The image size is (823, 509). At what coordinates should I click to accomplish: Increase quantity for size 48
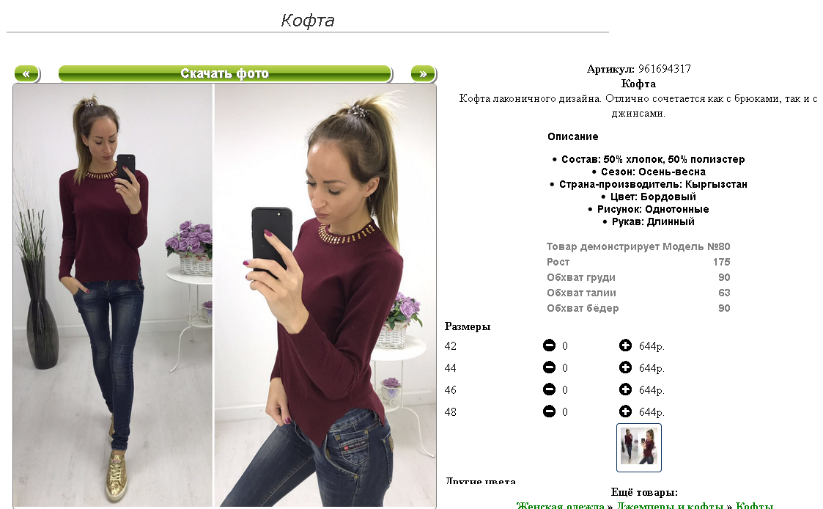coord(625,411)
